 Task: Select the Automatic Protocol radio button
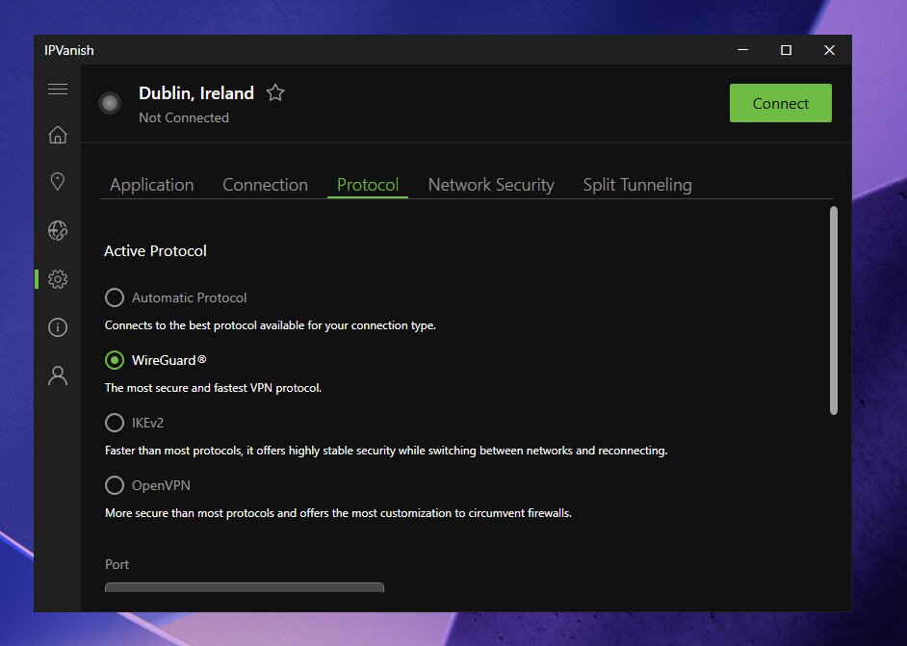[115, 297]
